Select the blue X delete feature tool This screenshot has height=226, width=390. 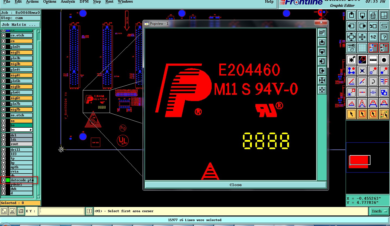pyautogui.click(x=362, y=71)
